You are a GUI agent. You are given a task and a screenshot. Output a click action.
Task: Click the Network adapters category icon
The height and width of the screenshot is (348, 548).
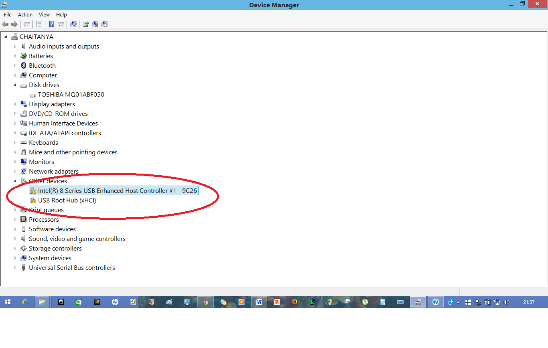24,172
